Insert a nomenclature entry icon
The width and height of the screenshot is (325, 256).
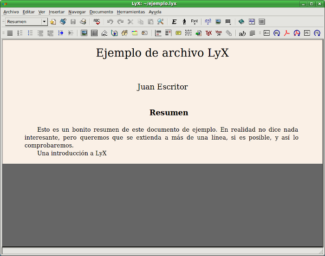(x=144, y=33)
